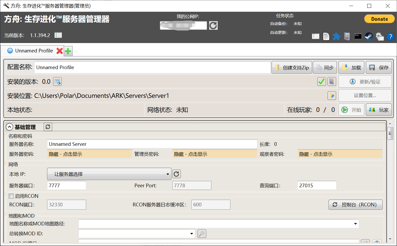Click the public IP text field
This screenshot has width=397, height=246.
click(183, 26)
